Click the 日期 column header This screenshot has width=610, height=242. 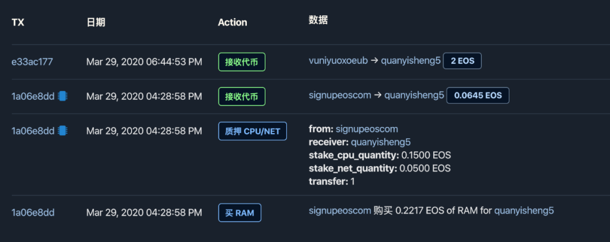coord(95,23)
